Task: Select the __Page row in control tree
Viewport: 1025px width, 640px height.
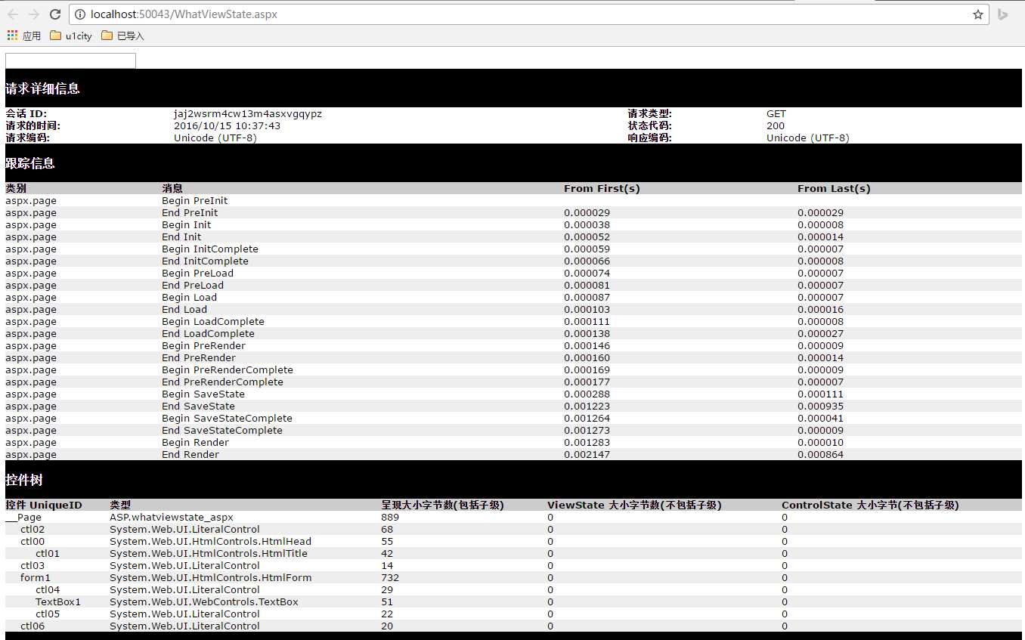Action: 513,517
